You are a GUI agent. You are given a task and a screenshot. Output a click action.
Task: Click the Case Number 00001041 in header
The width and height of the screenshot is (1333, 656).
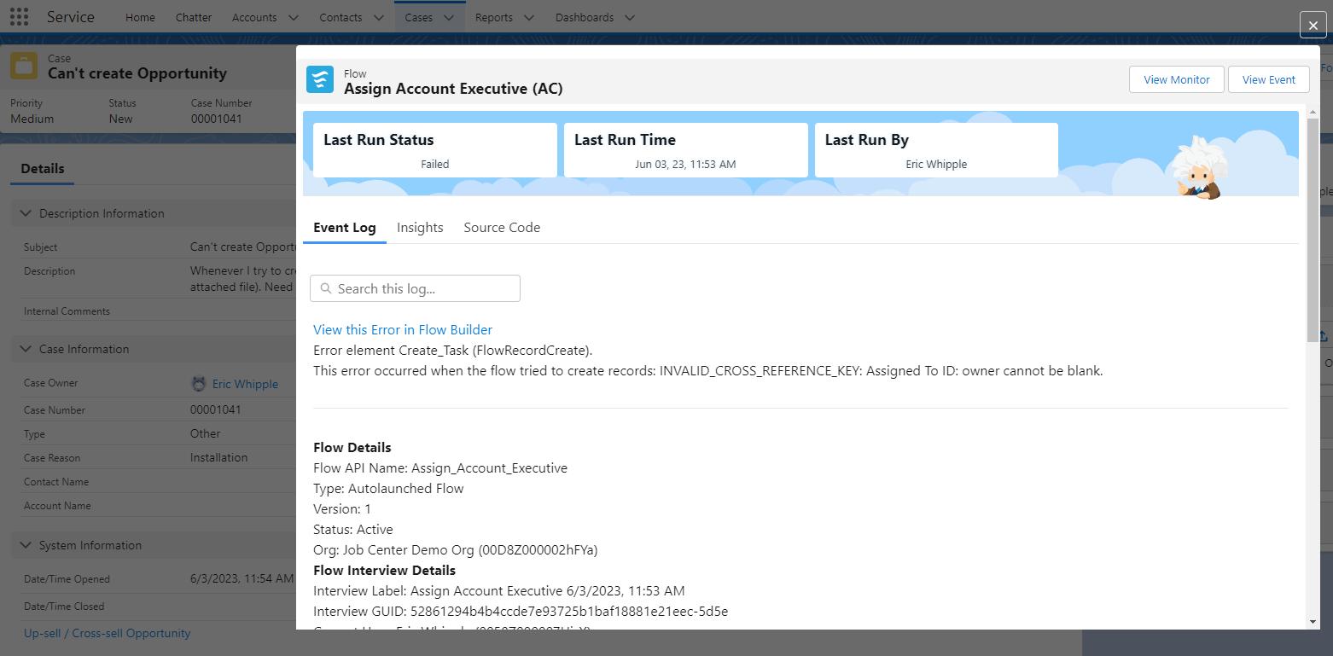pos(217,119)
